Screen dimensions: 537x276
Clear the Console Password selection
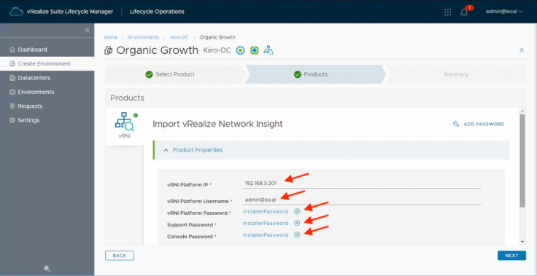(x=297, y=235)
